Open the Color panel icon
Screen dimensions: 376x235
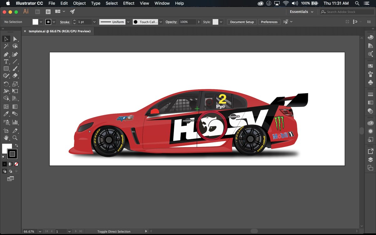(x=370, y=38)
